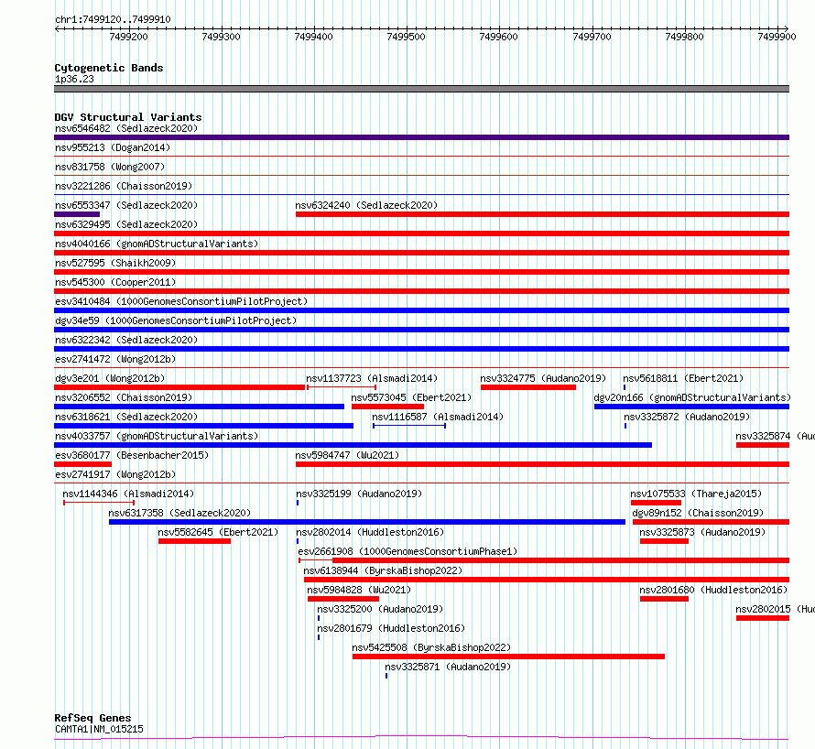This screenshot has width=815, height=749.
Task: Open nsv5573045 (Ebert2021) variant
Action: [411, 397]
